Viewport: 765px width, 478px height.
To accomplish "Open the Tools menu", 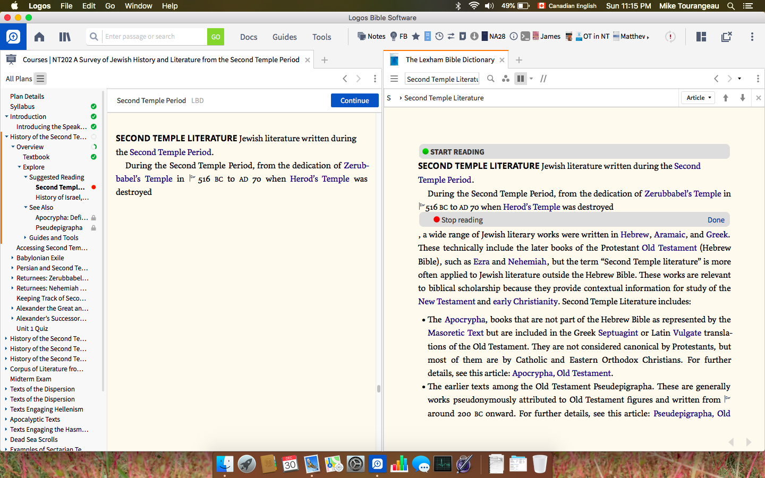I will pyautogui.click(x=322, y=37).
